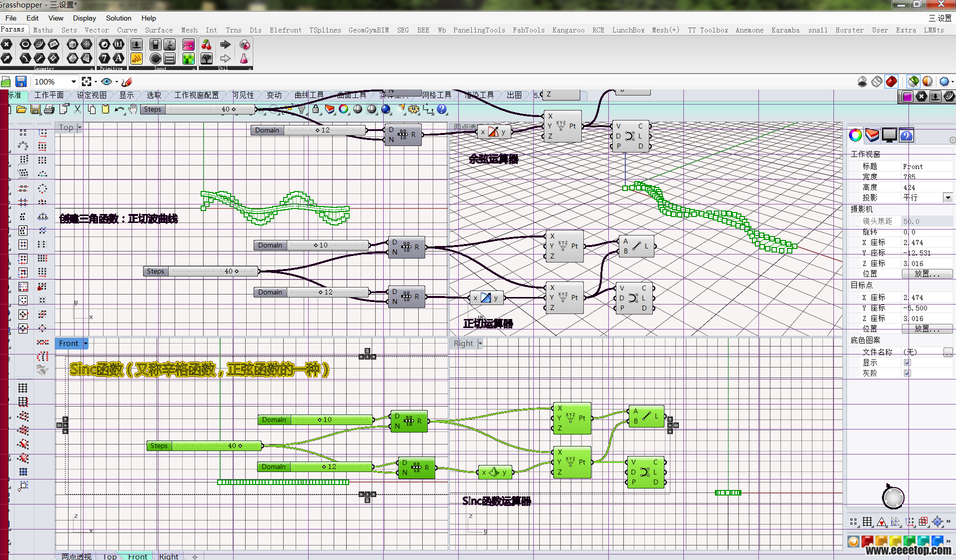The width and height of the screenshot is (956, 560).
Task: Add a Gradient component with the pink icon
Action: pos(189,44)
